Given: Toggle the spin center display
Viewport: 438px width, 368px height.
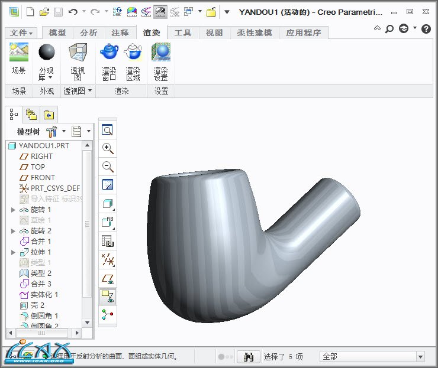Looking at the screenshot, I should [108, 314].
